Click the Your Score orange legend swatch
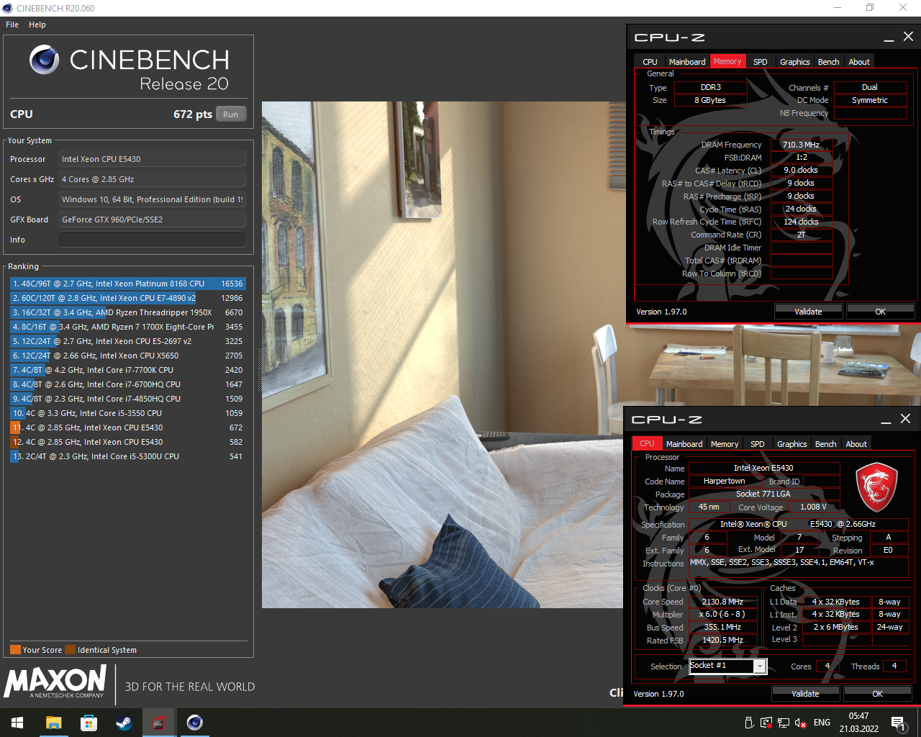The height and width of the screenshot is (737, 921). [15, 650]
